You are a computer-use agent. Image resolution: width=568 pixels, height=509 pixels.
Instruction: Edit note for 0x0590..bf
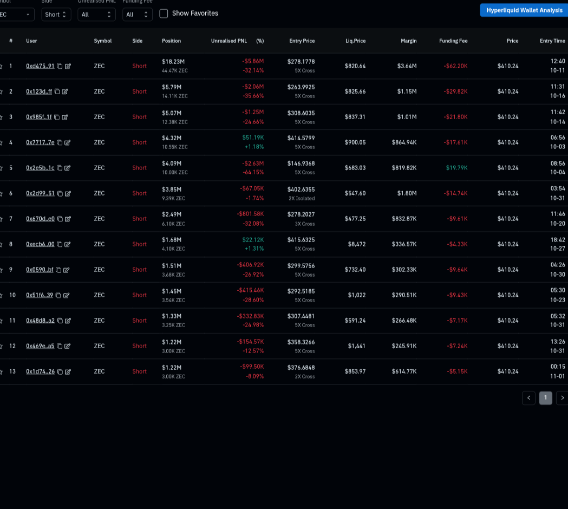click(x=67, y=270)
